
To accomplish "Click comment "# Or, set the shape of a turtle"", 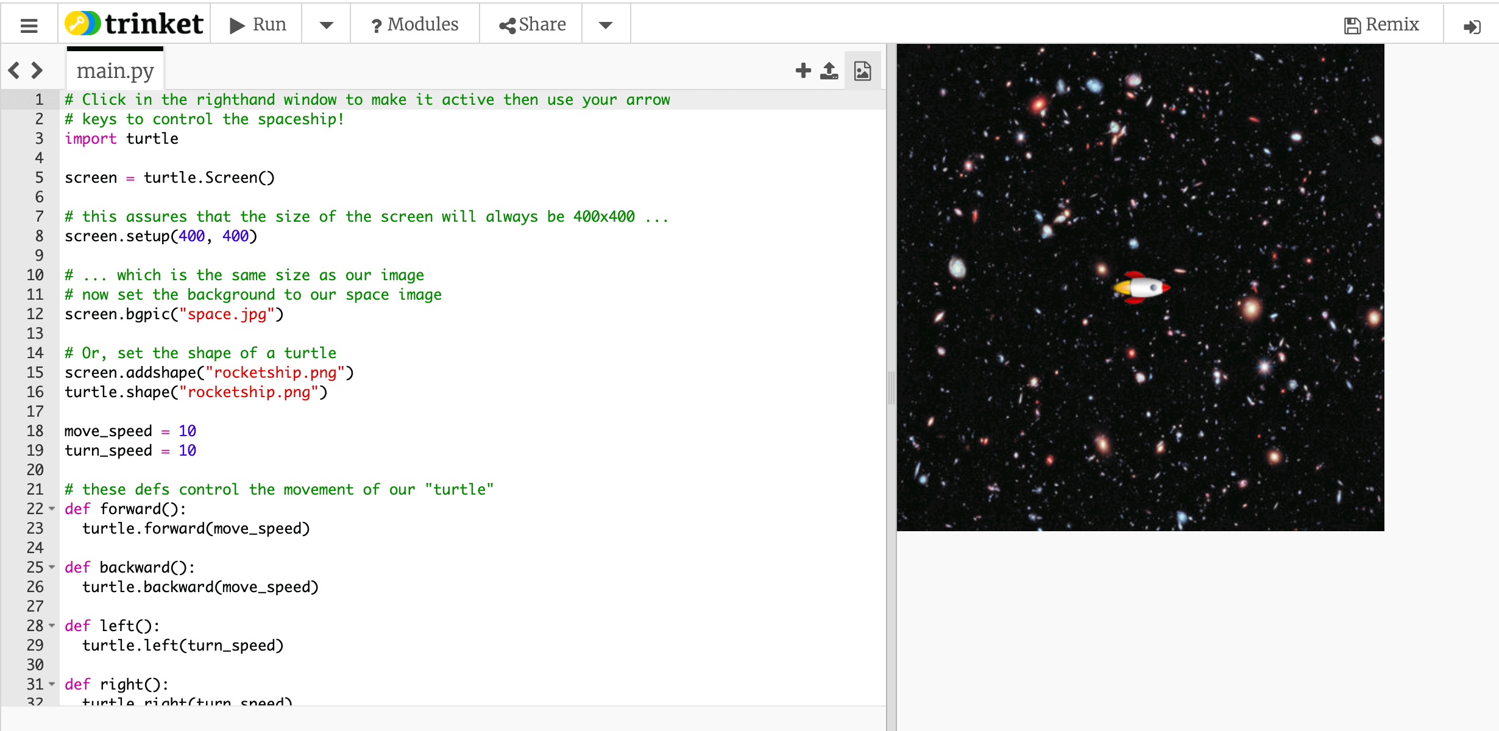I will point(200,353).
